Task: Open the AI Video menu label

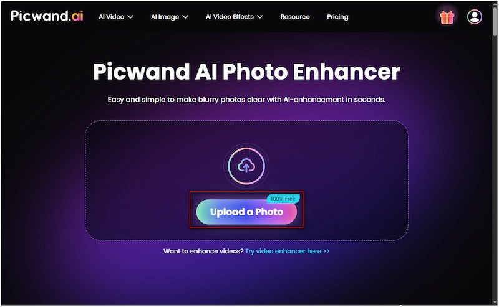Action: 112,17
